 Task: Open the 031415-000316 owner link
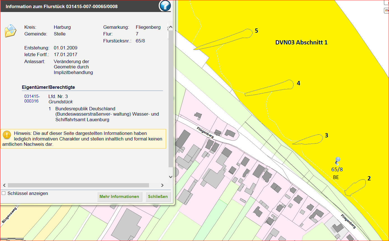[x=31, y=99]
